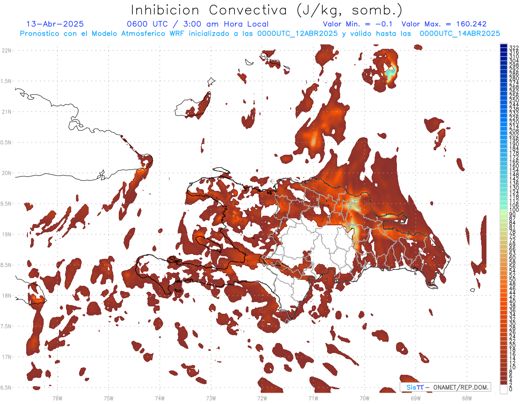Click the '72W' longitude label

(x=262, y=398)
